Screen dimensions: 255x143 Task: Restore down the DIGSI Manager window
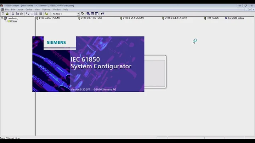coord(246,6)
